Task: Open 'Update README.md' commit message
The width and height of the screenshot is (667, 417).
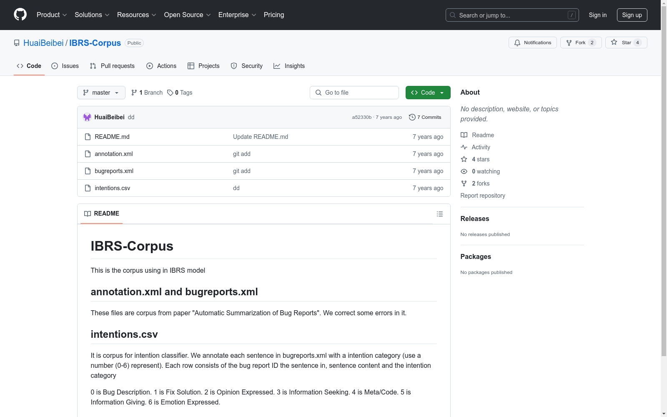Action: pyautogui.click(x=261, y=137)
